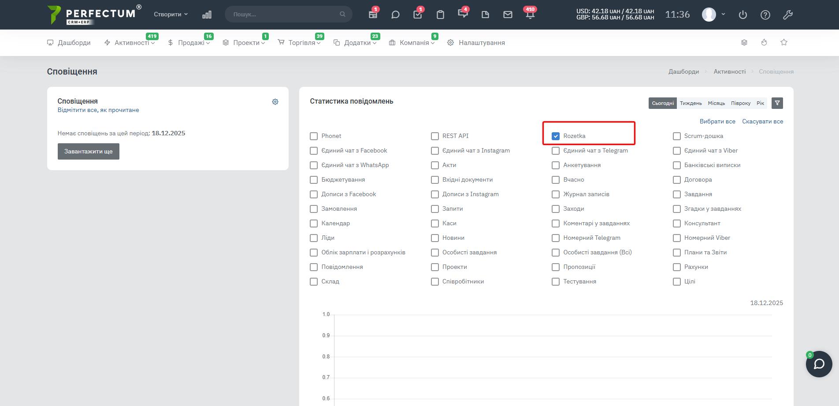Screen dimensions: 839x406
Task: Open the floating chat bubble widget
Action: (x=819, y=364)
